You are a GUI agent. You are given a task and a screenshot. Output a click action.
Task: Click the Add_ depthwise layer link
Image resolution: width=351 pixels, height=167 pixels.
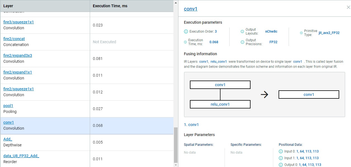point(8,139)
